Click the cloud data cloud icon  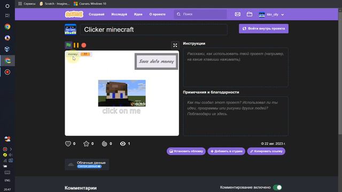click(71, 165)
